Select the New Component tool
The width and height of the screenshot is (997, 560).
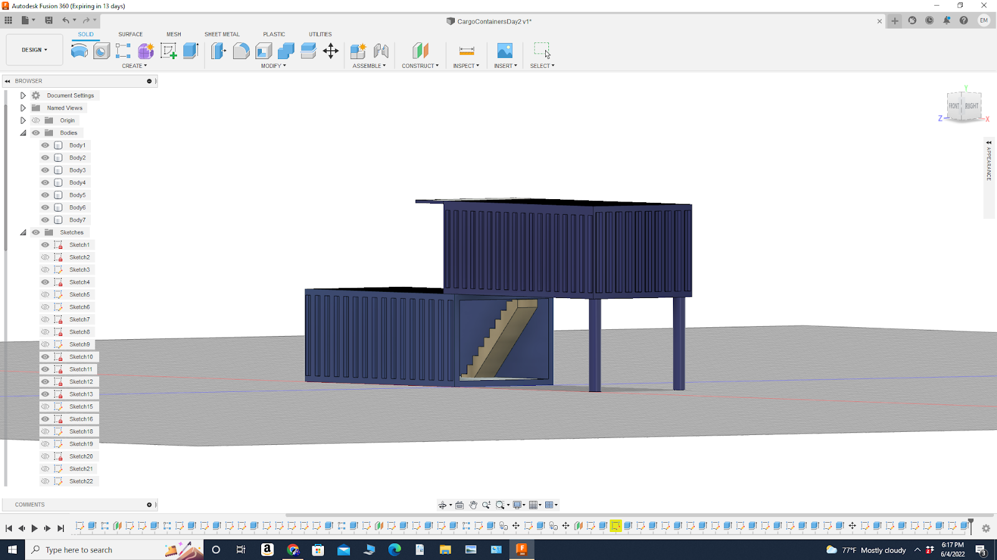(358, 51)
